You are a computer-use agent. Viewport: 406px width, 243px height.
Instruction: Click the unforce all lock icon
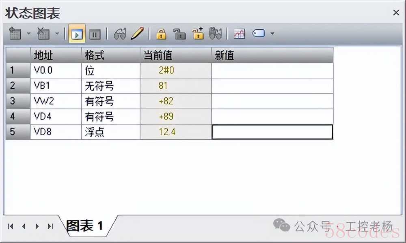click(x=198, y=34)
